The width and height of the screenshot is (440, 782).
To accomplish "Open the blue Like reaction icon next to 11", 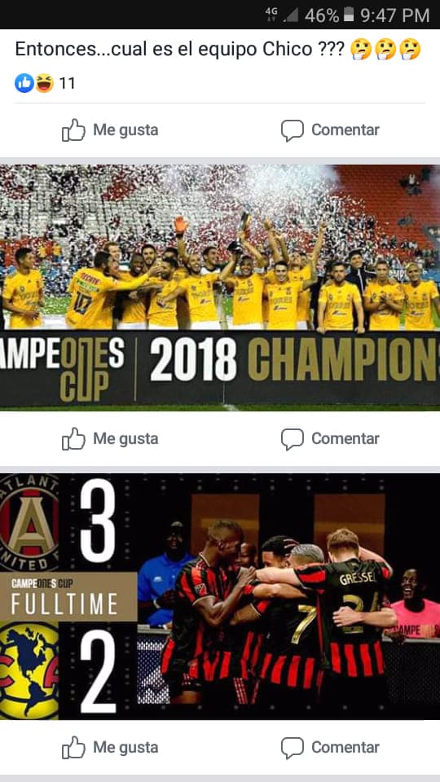I will tap(24, 83).
